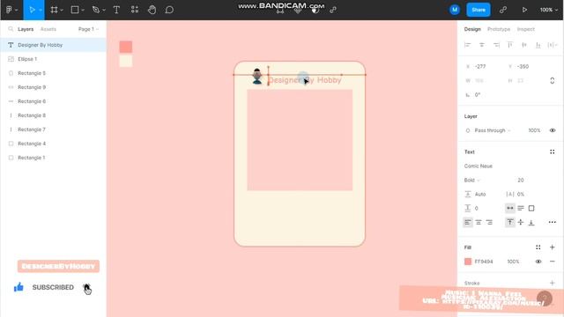Select the Frame tool
Viewport: 564px width, 317px height.
54,10
